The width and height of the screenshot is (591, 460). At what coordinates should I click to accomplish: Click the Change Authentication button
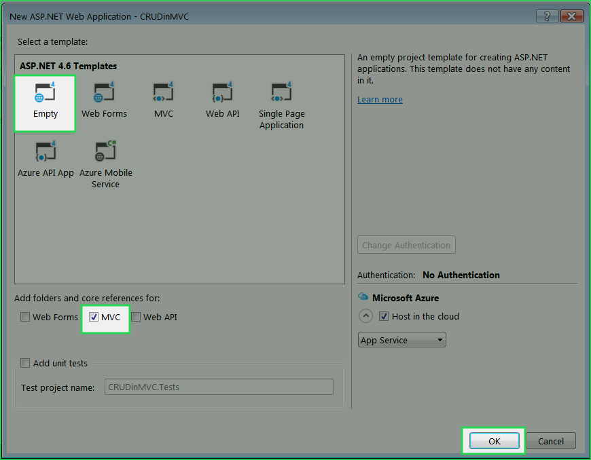pyautogui.click(x=406, y=245)
